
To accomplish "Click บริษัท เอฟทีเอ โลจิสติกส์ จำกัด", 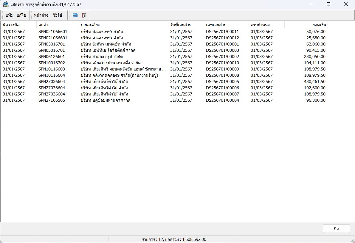I will coord(108,50).
